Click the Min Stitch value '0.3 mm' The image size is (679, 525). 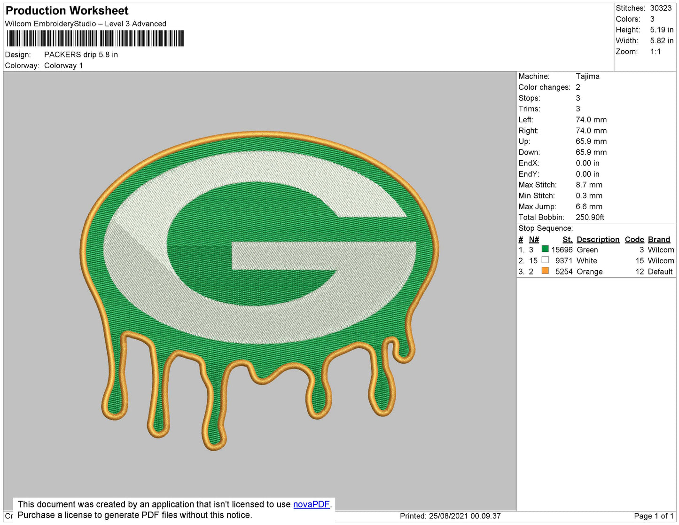[589, 196]
